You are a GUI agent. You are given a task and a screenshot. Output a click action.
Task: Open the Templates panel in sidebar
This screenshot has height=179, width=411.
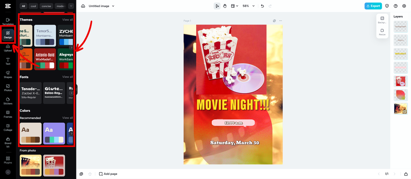(8, 21)
